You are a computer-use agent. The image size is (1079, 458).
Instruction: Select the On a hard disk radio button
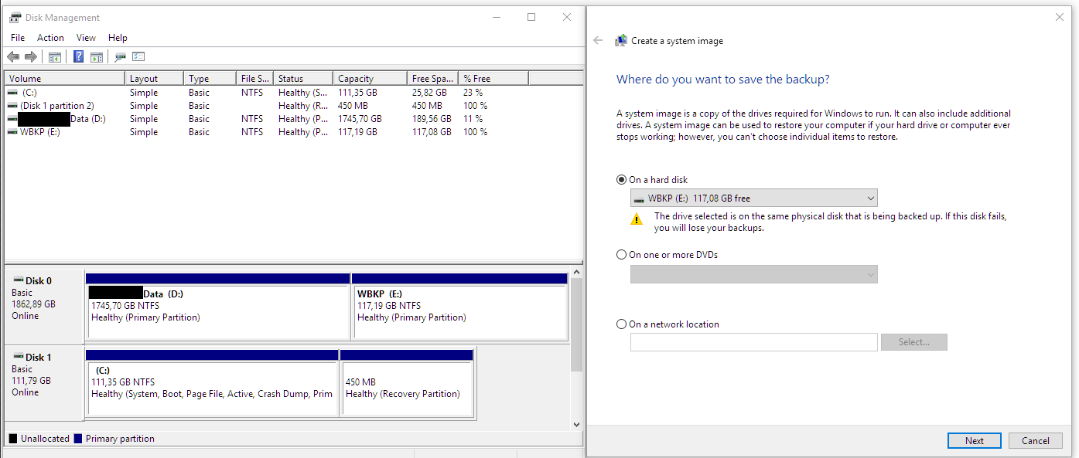pyautogui.click(x=621, y=179)
